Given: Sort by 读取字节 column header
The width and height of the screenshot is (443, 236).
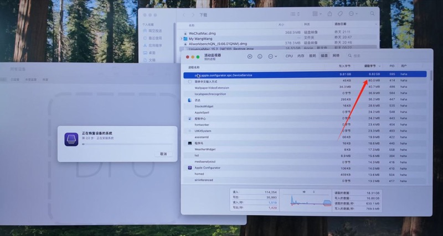Looking at the screenshot, I should click(371, 66).
